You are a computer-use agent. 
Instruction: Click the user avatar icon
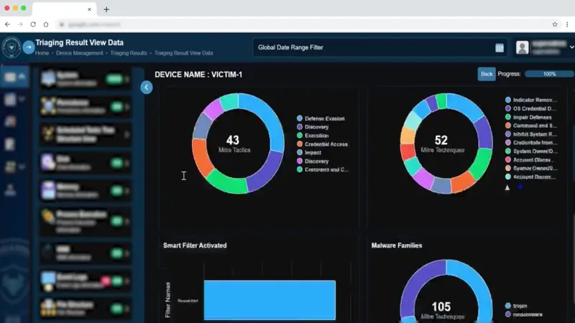click(x=523, y=47)
